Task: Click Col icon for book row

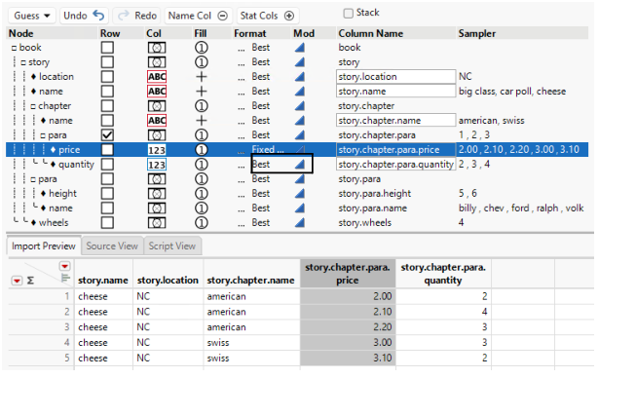Action: point(157,48)
